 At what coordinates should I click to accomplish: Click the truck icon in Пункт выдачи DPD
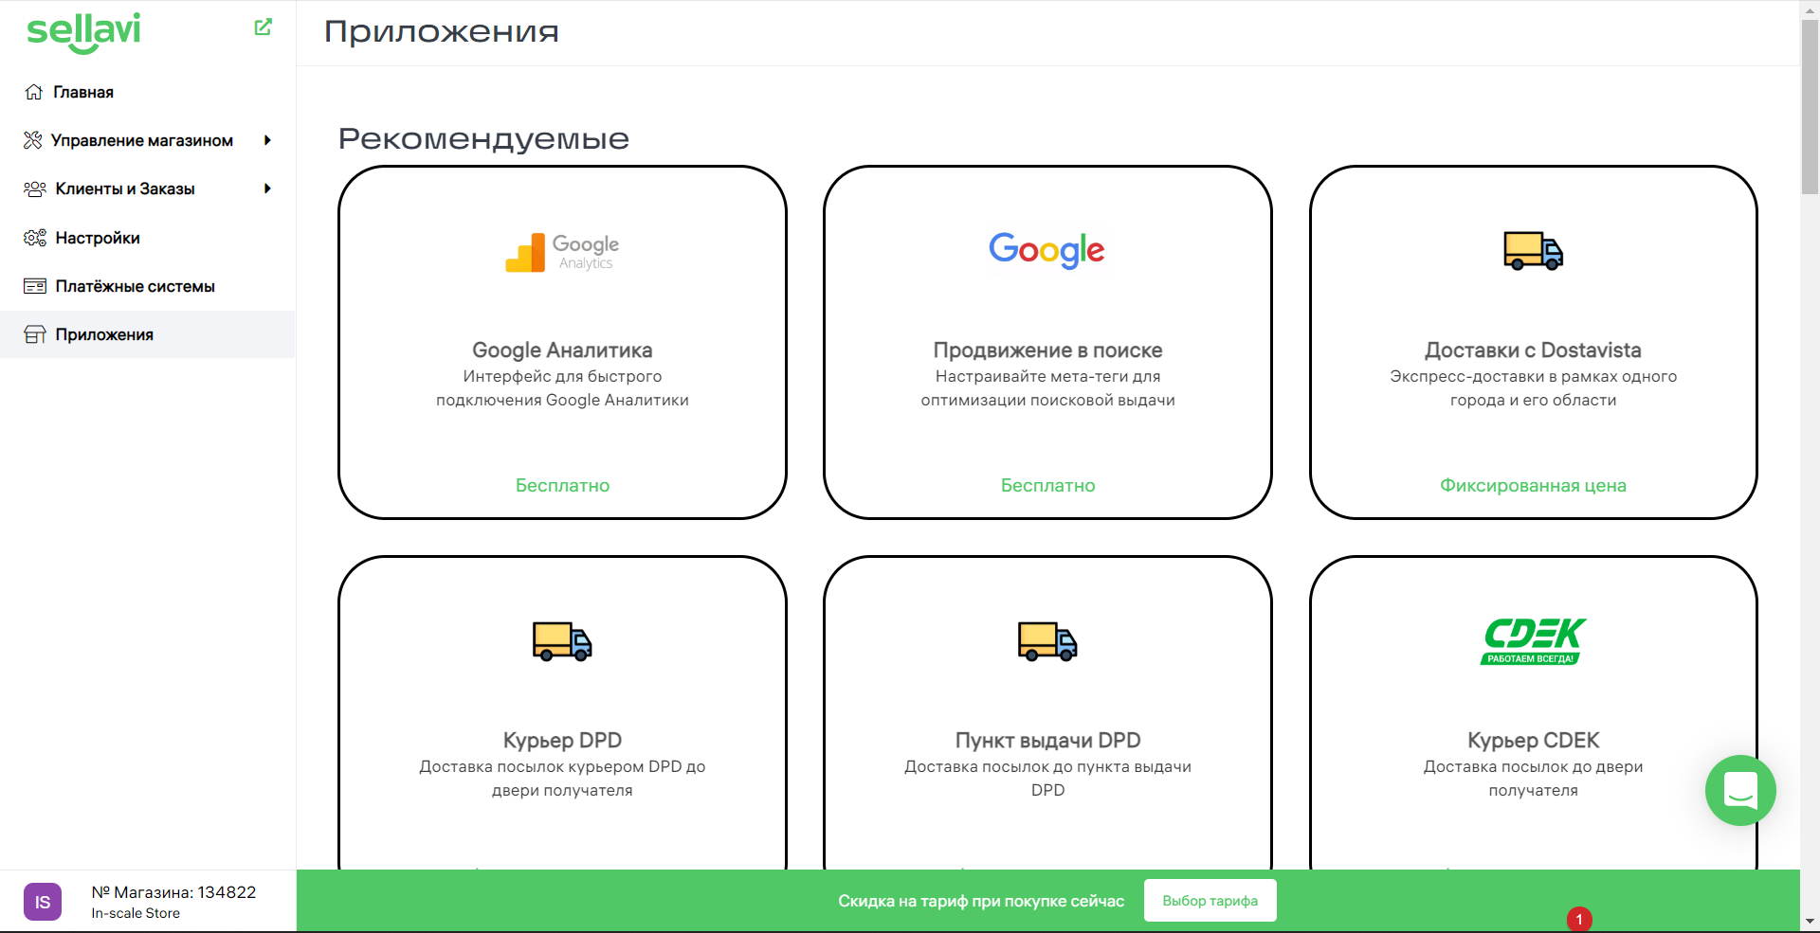click(x=1047, y=641)
